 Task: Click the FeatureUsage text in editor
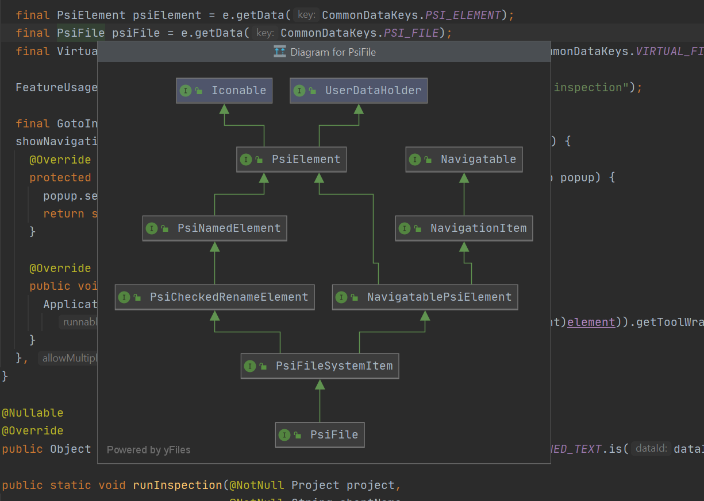point(57,88)
